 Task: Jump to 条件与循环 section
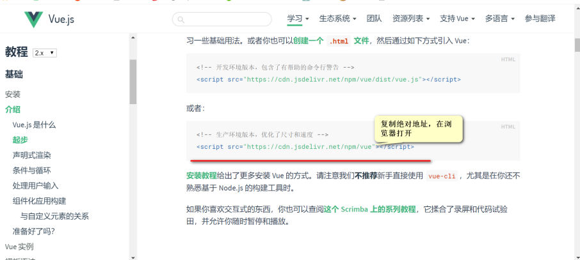(x=32, y=171)
